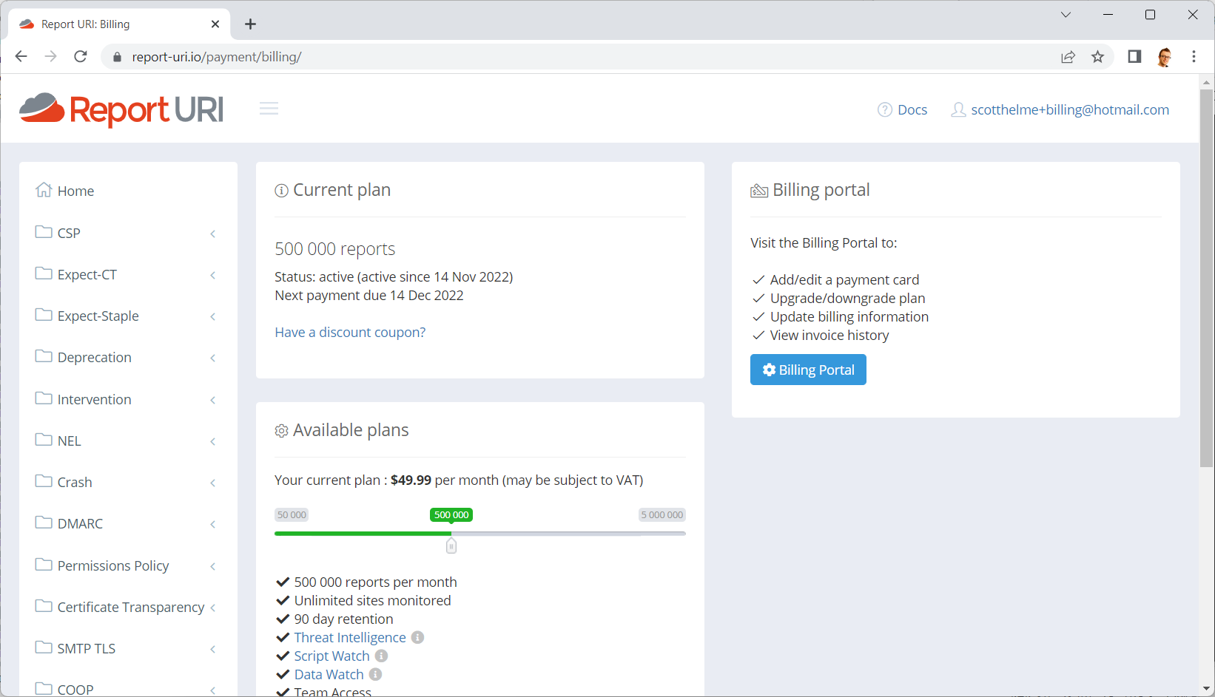Click the share page icon in address bar
The height and width of the screenshot is (697, 1215).
(1068, 57)
